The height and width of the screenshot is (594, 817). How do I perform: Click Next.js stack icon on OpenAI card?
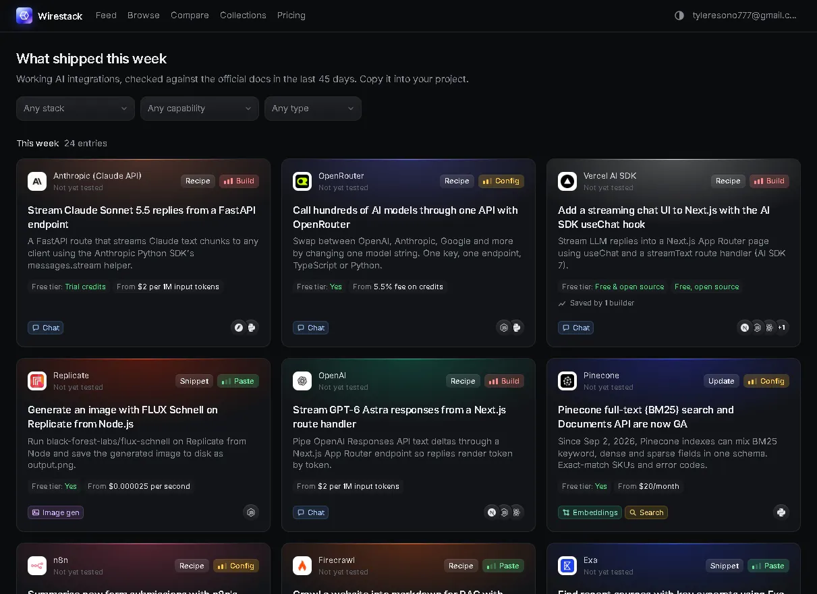pyautogui.click(x=492, y=512)
